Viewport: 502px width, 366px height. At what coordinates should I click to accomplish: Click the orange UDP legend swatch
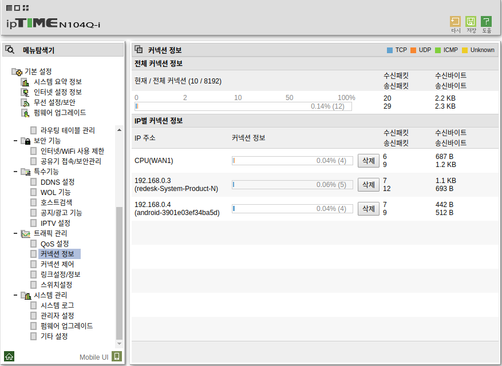coord(413,50)
